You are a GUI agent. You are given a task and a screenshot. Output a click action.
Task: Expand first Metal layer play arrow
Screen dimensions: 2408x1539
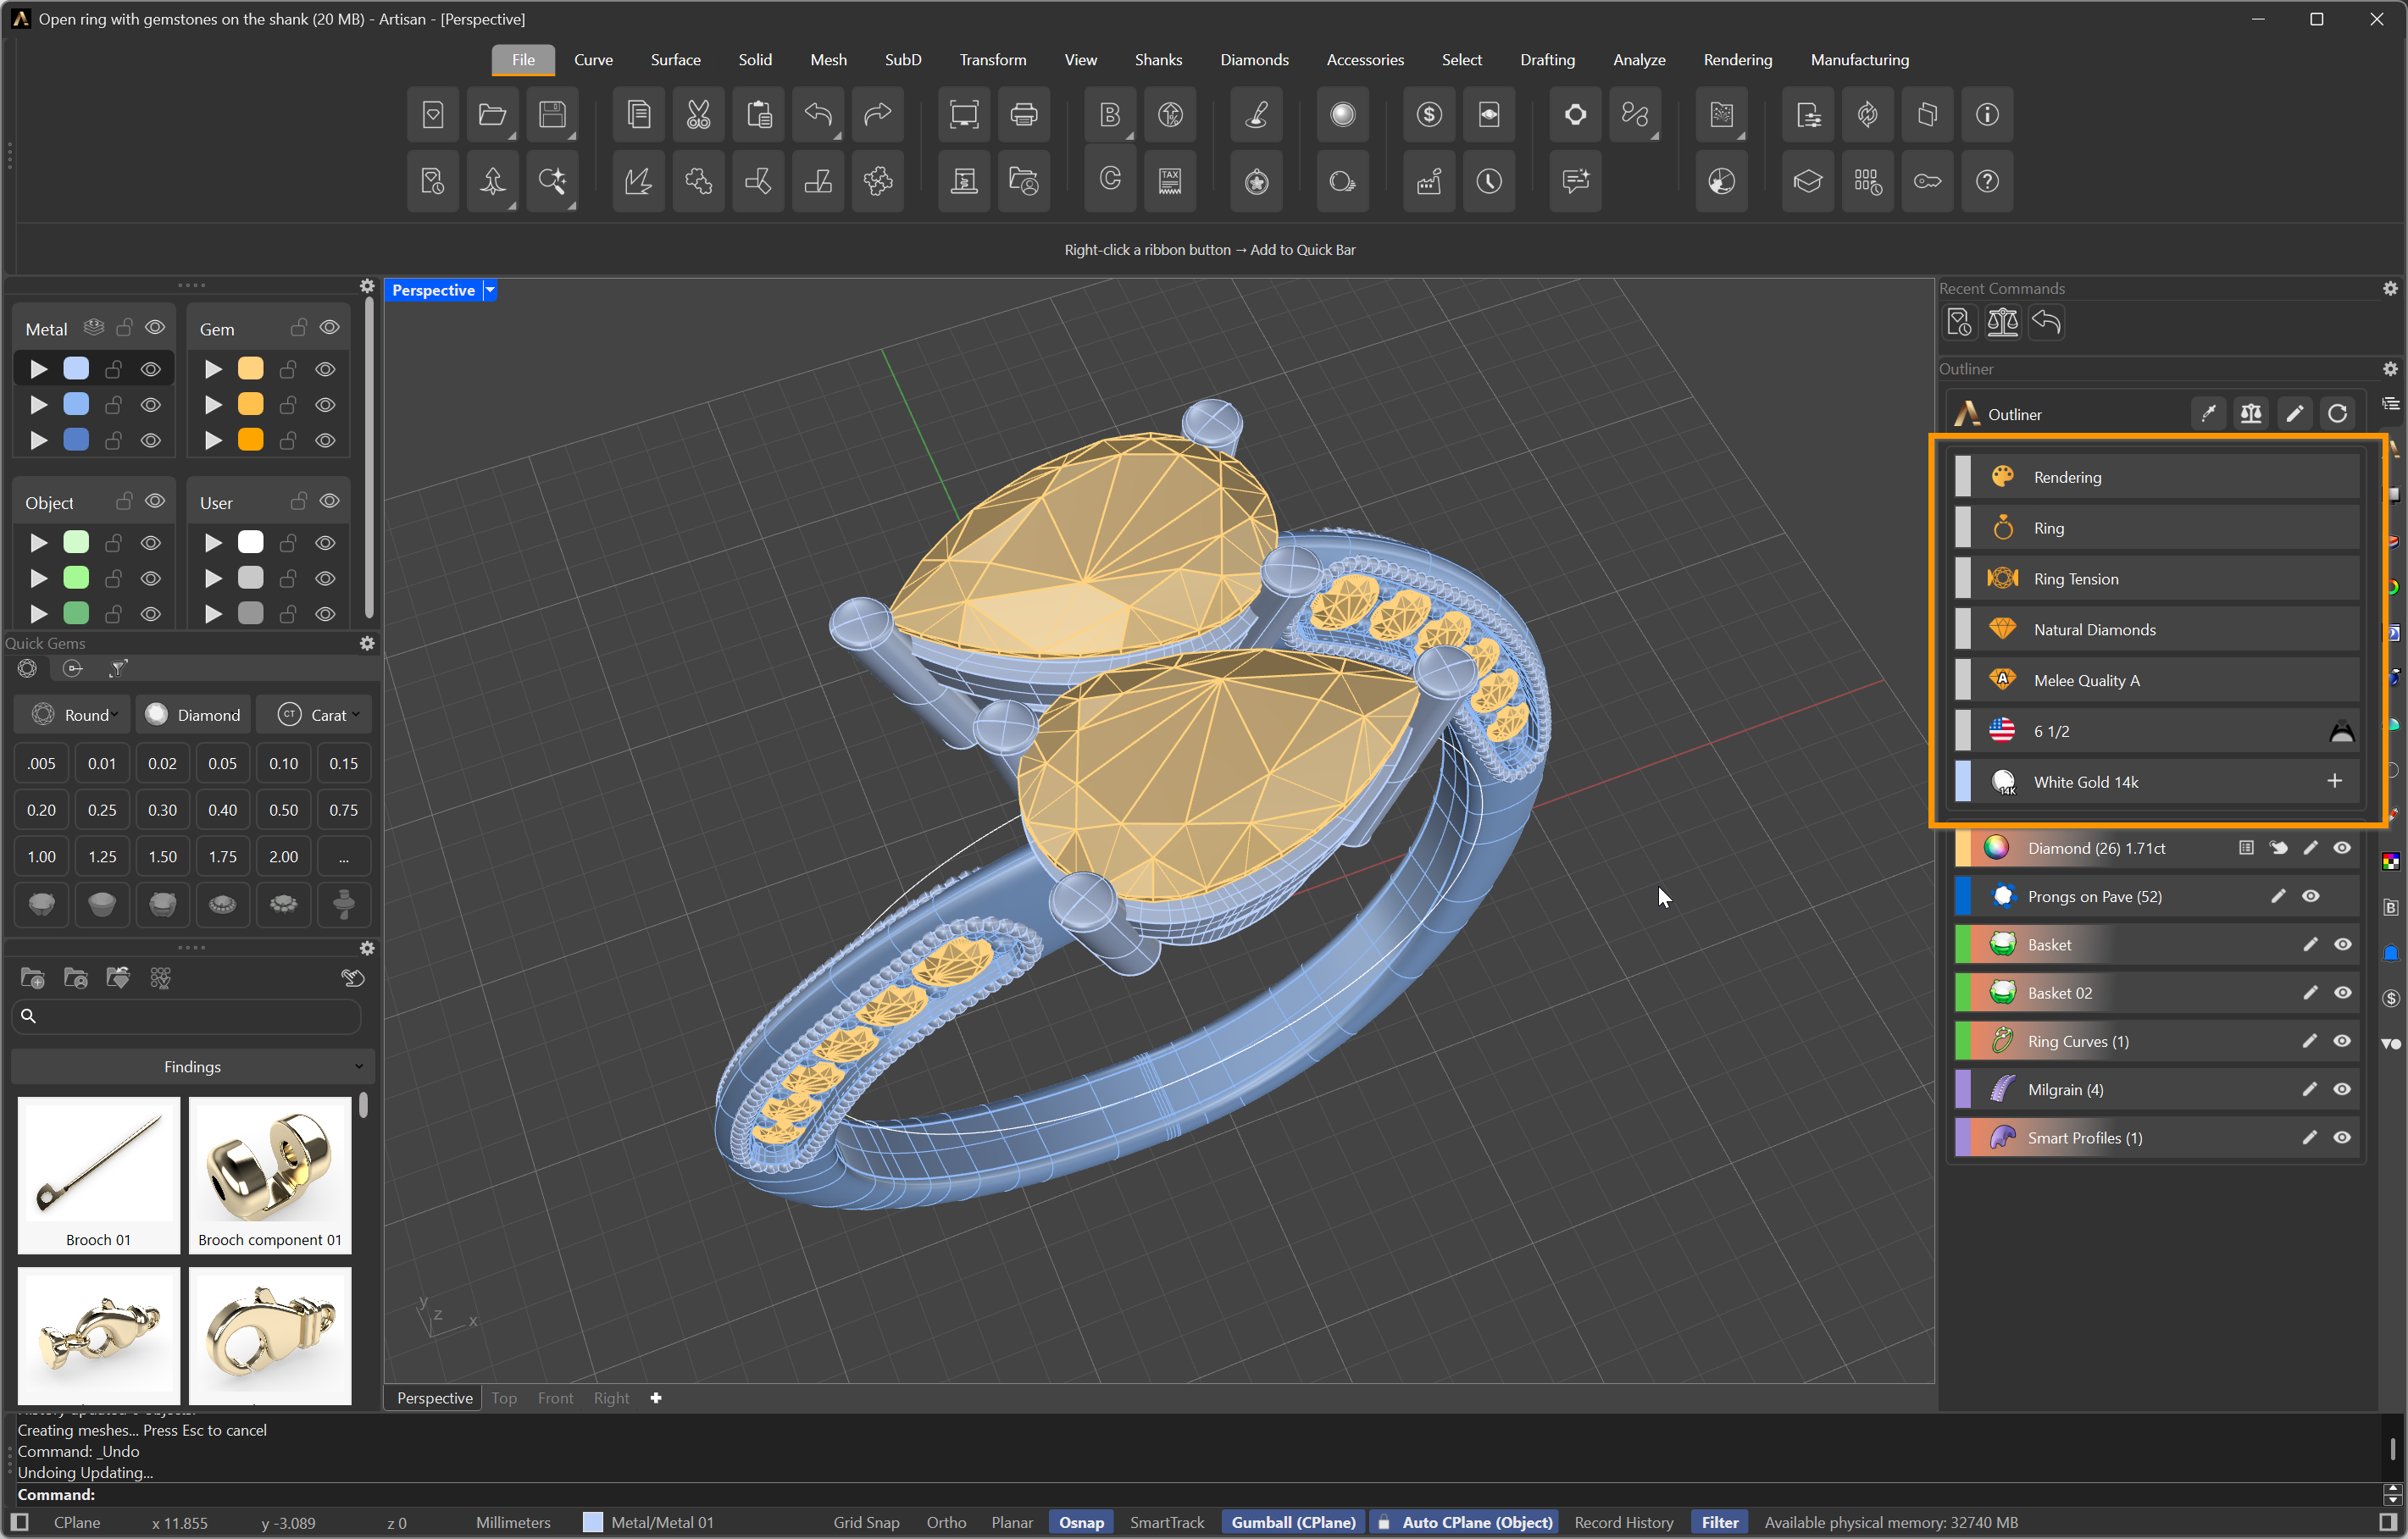pyautogui.click(x=39, y=368)
